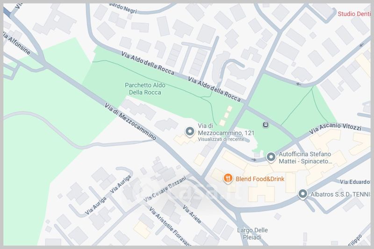Click the Via di Mezzocammino street name
Image resolution: width=374 pixels, height=249 pixels.
(130, 121)
